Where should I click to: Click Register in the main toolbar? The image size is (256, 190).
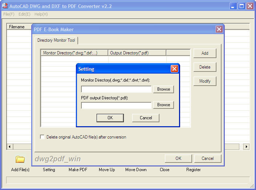[x=193, y=170]
